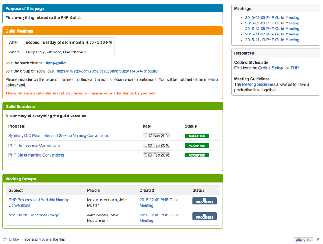The width and height of the screenshot is (323, 244).
Task: Click the Resources sidebar heading
Action: tap(244, 53)
